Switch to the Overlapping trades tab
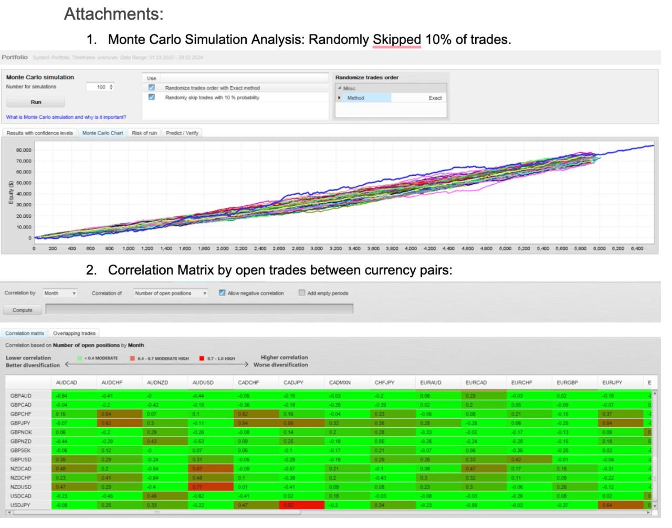 74,333
